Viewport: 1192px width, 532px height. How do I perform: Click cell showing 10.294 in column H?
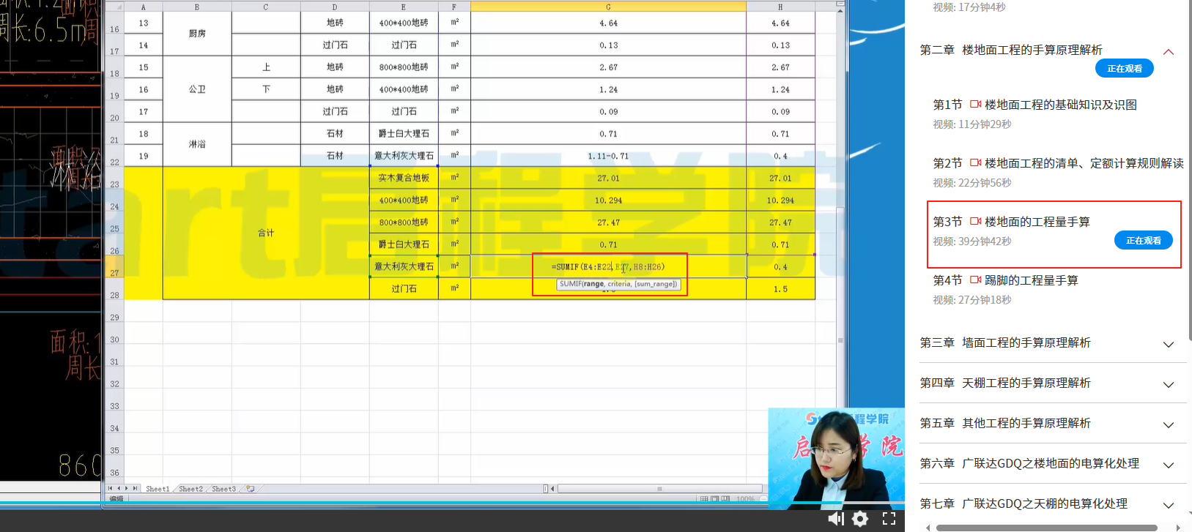click(780, 200)
